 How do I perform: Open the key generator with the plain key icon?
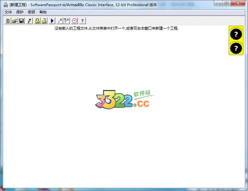pos(60,21)
